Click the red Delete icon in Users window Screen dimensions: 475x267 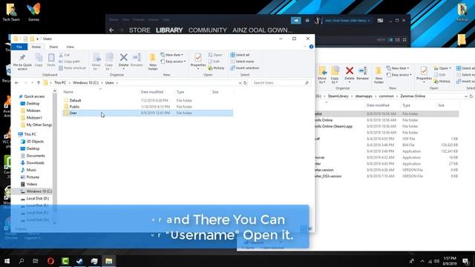pos(124,57)
